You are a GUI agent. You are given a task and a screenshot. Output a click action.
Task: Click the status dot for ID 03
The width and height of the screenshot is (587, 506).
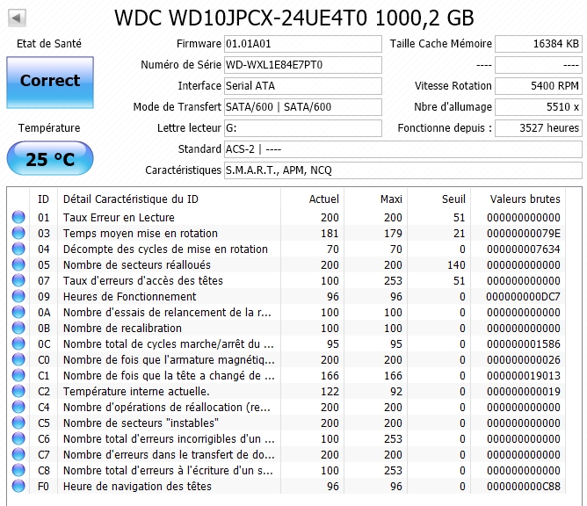[x=18, y=233]
